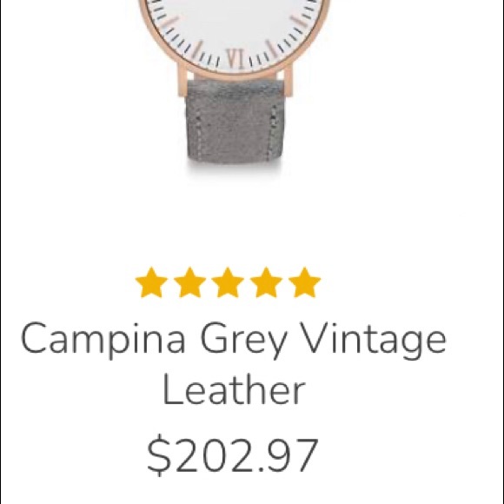Click the right stitching line on strap
The height and width of the screenshot is (504, 504).
point(273,129)
